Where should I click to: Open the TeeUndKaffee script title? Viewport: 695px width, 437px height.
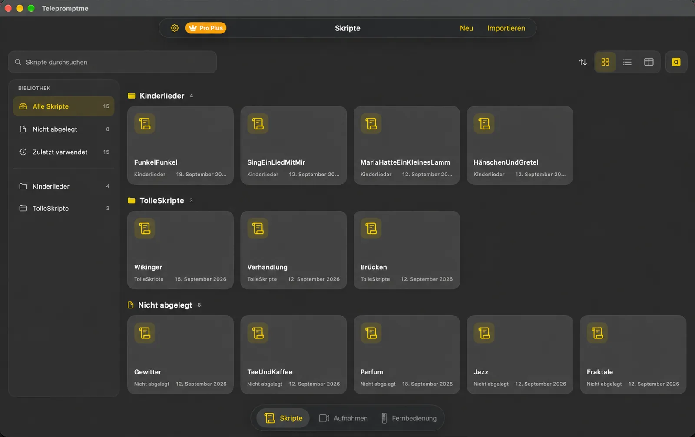(x=270, y=372)
